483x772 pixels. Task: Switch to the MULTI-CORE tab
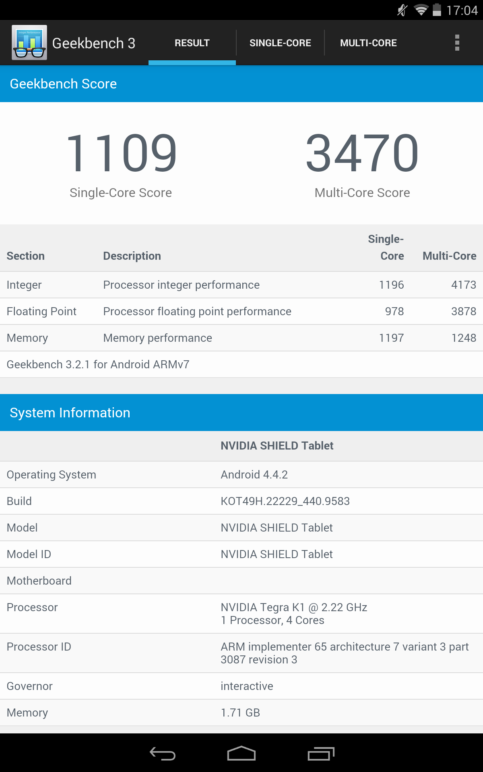click(368, 43)
